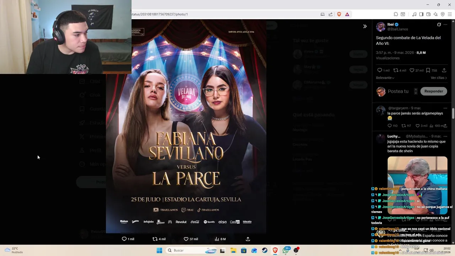Collapse the tweet sidebar with double chevron
Screen dimensions: 455x256
point(365,26)
